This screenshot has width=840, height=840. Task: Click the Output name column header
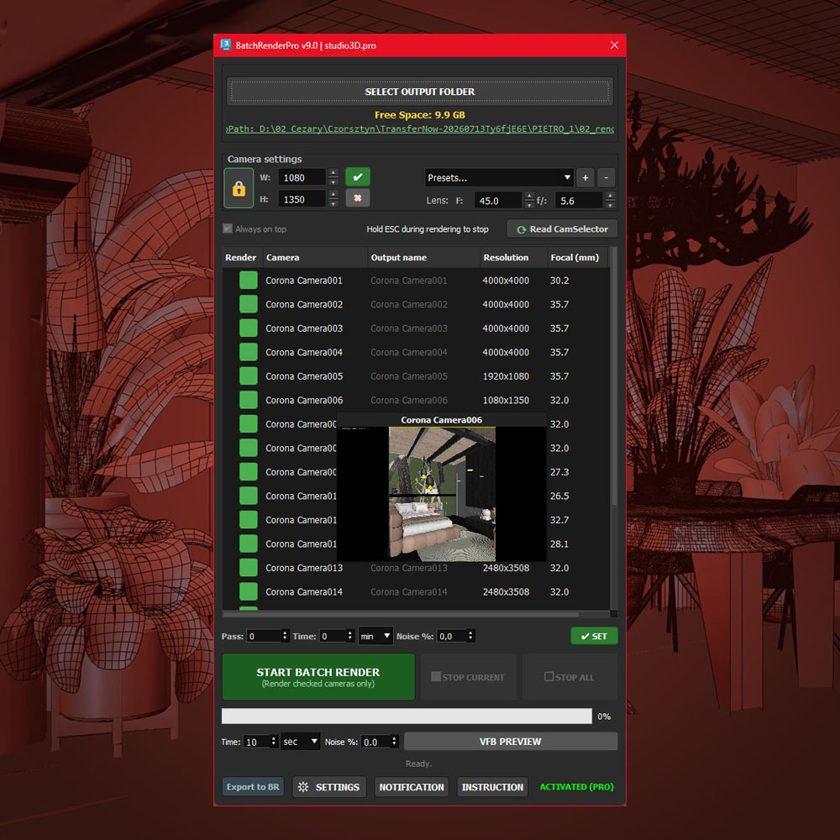point(423,258)
